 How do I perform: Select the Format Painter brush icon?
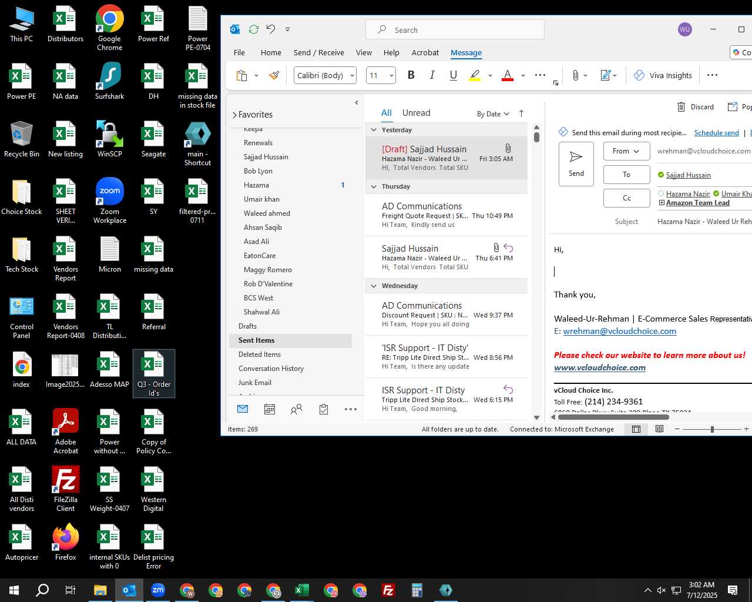[x=274, y=75]
